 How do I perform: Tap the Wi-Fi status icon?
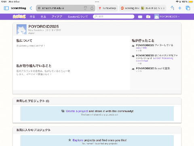[x=177, y=2]
